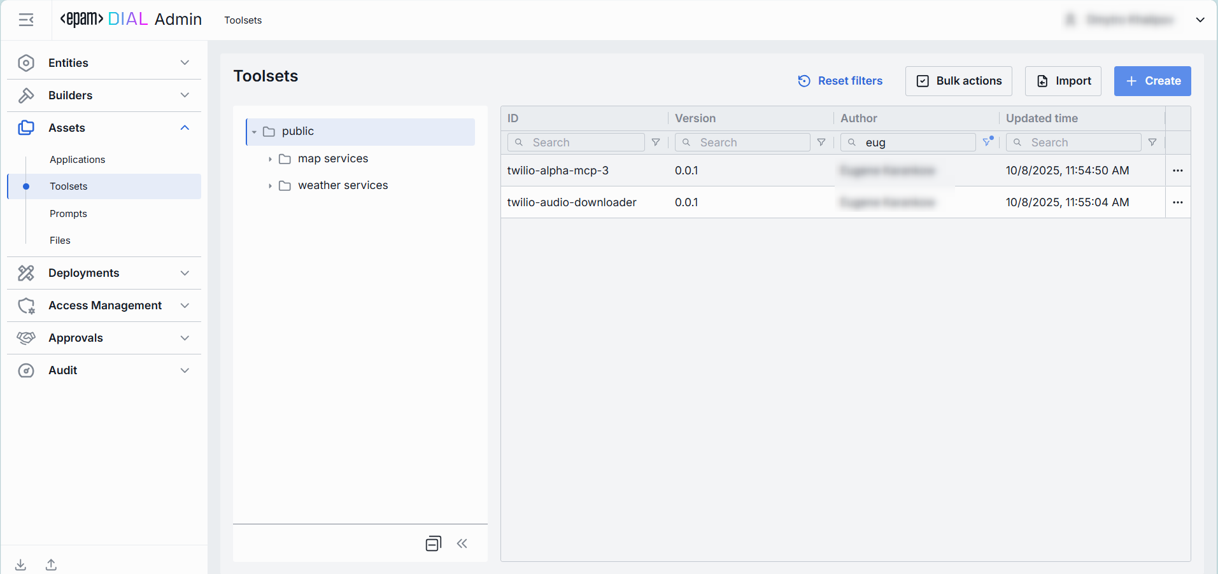The image size is (1218, 574).
Task: Click the upload icon at sidebar bottom
Action: click(x=52, y=564)
